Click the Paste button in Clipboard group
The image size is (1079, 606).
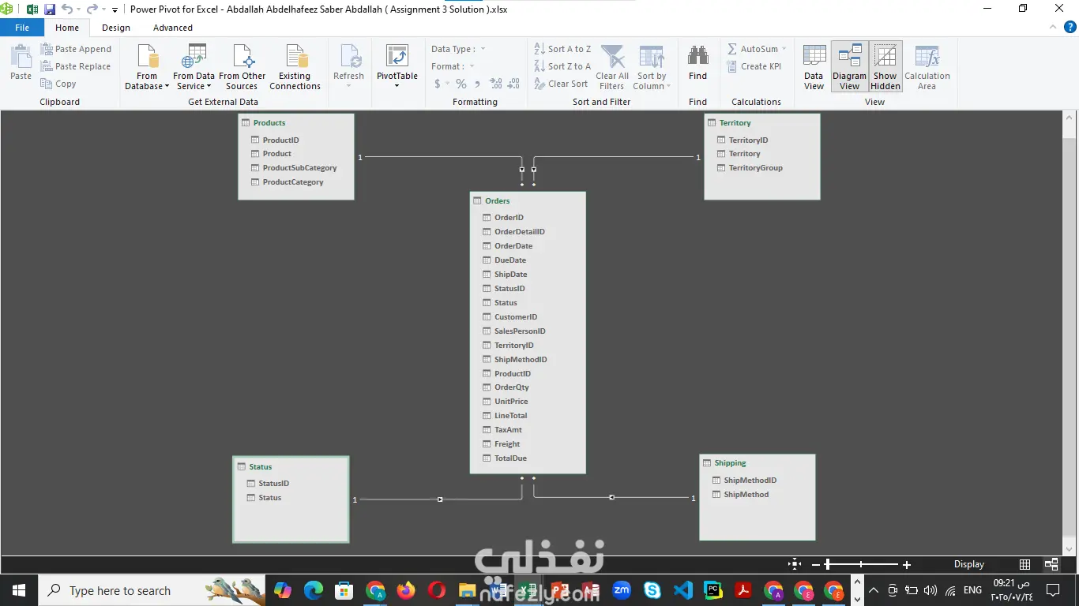pos(21,62)
